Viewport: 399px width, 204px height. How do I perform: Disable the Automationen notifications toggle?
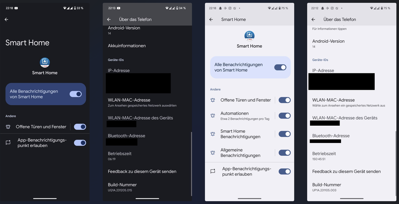coord(284,116)
